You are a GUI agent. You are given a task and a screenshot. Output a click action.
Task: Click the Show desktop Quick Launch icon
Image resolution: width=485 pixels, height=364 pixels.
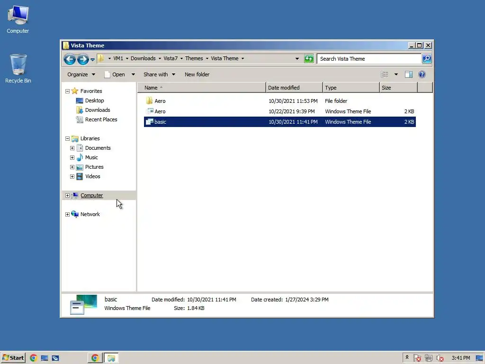44,358
